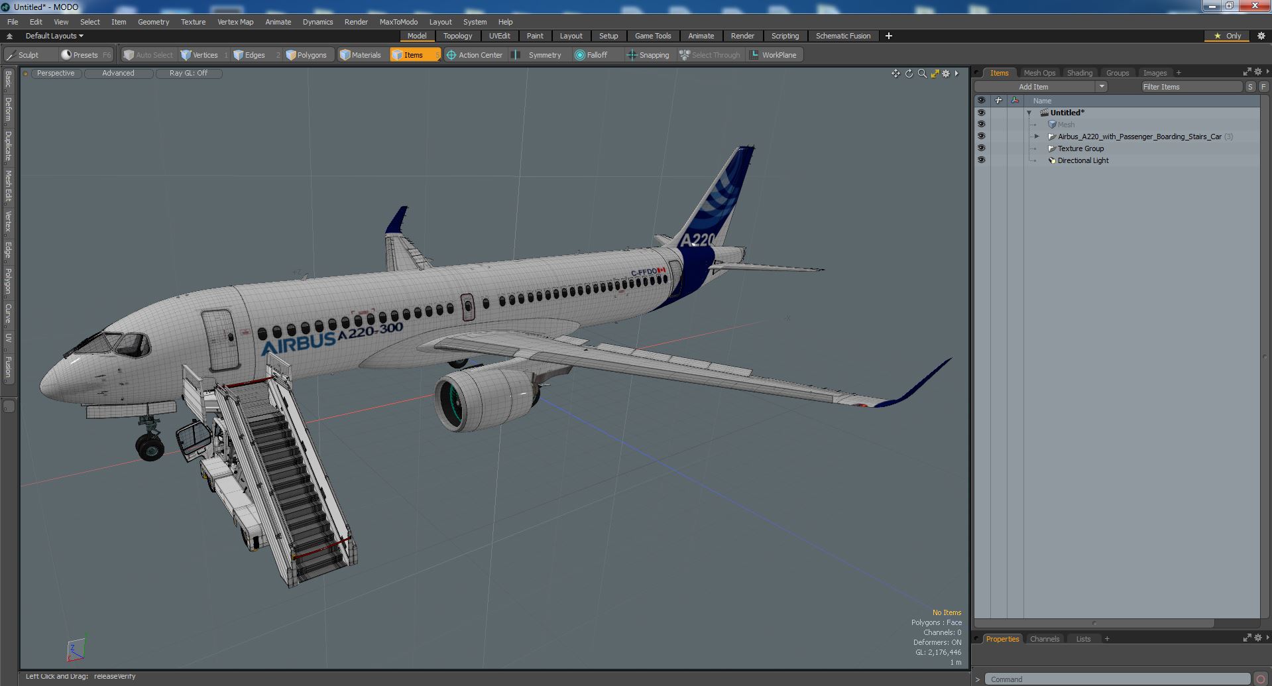Switch to the UVEdit layout tab
Screen dimensions: 1272x686
[500, 36]
